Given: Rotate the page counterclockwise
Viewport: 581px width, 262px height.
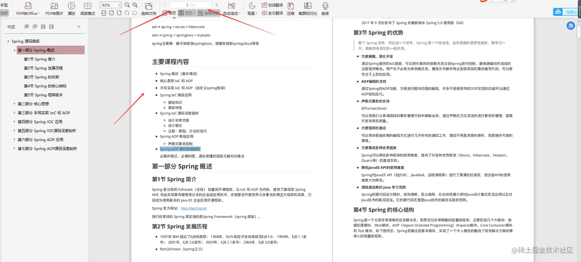Looking at the screenshot, I should click(x=134, y=13).
